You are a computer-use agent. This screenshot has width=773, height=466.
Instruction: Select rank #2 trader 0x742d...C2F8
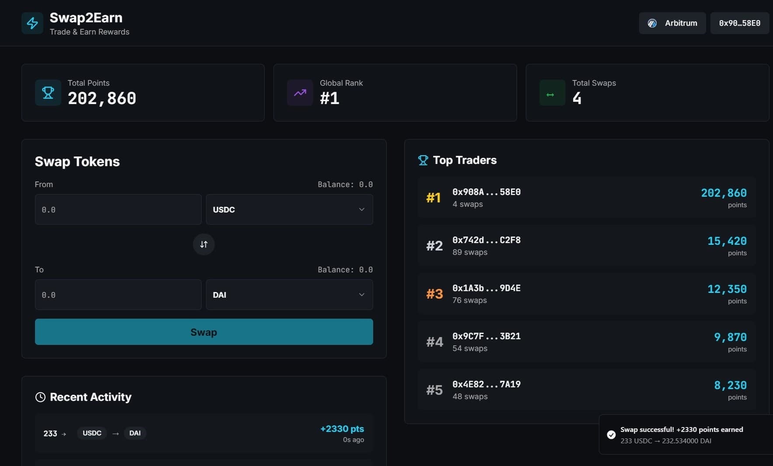coord(586,246)
